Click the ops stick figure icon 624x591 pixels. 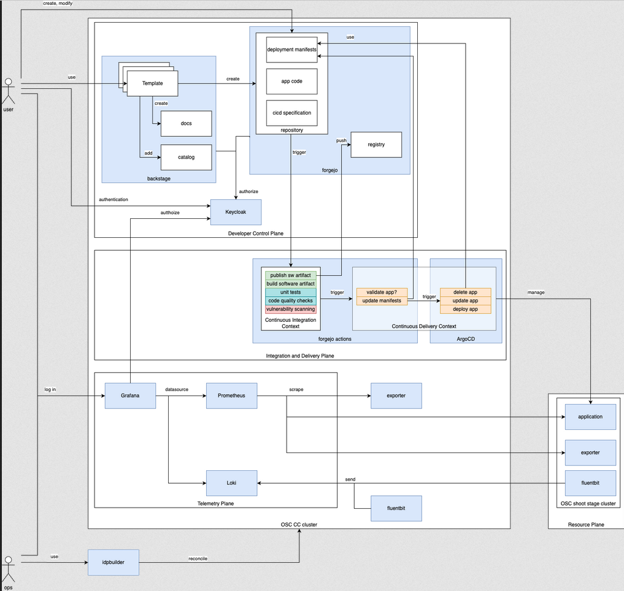point(9,569)
